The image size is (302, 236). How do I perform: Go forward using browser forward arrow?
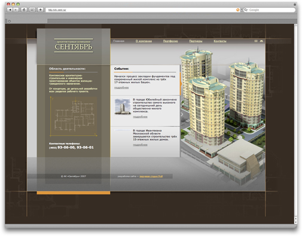16,10
